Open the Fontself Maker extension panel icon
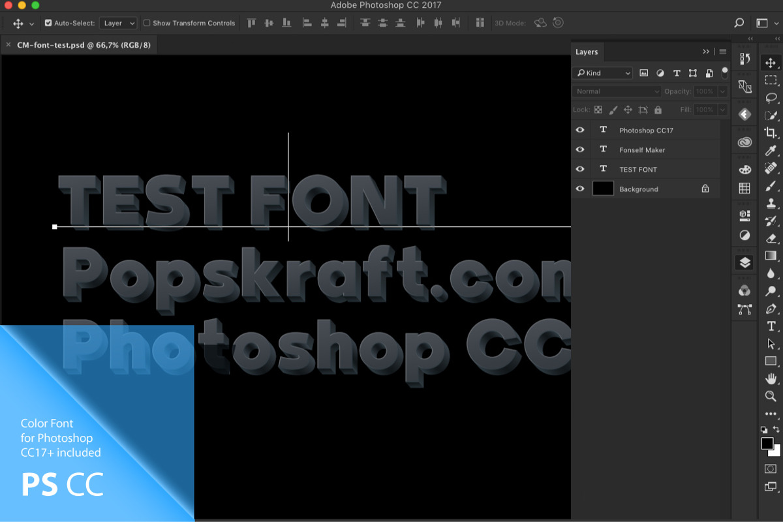783x522 pixels. (x=745, y=114)
